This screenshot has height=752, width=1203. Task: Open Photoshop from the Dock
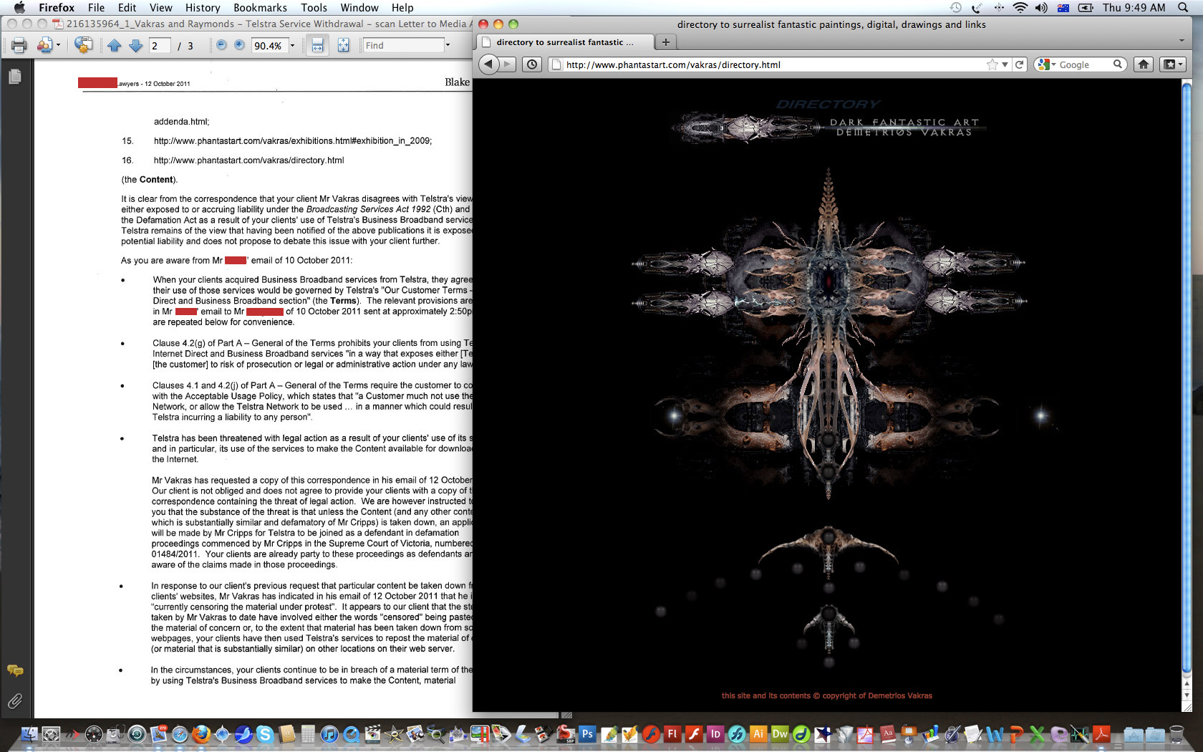point(587,733)
